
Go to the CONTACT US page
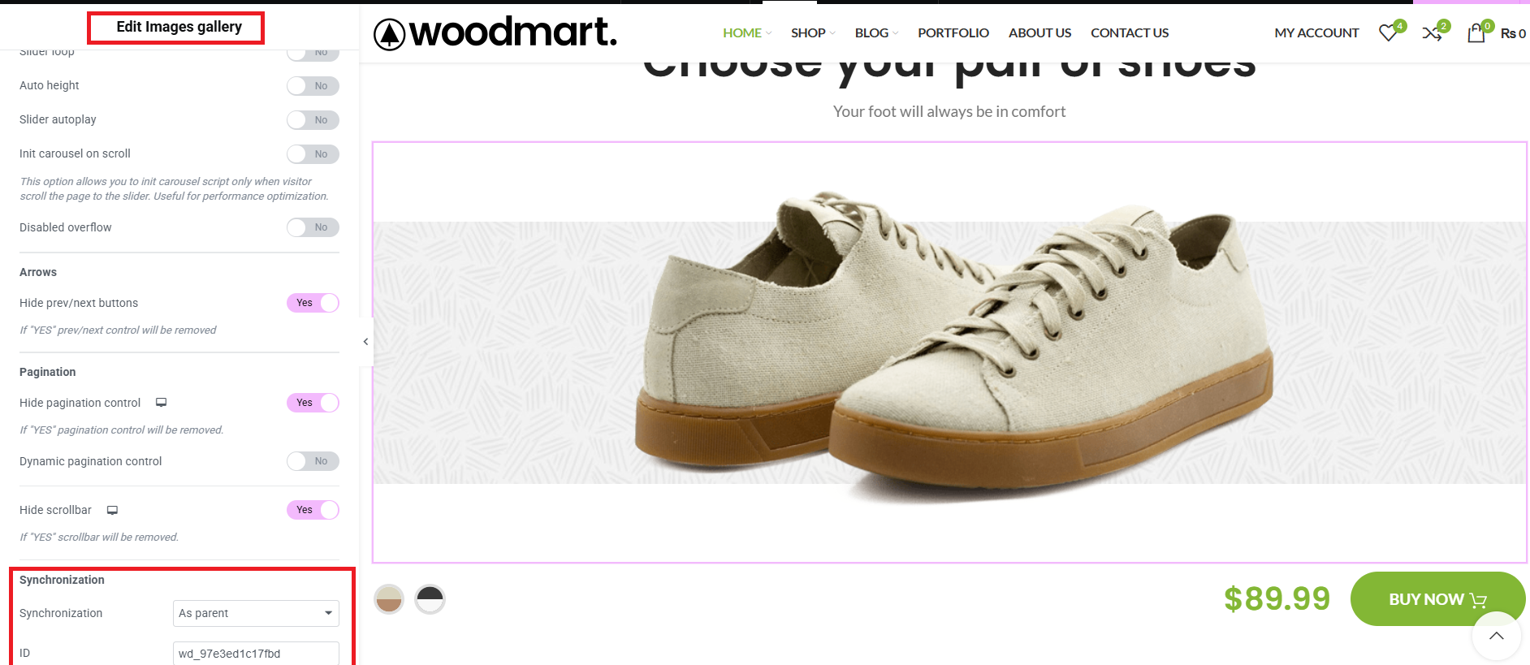1130,33
